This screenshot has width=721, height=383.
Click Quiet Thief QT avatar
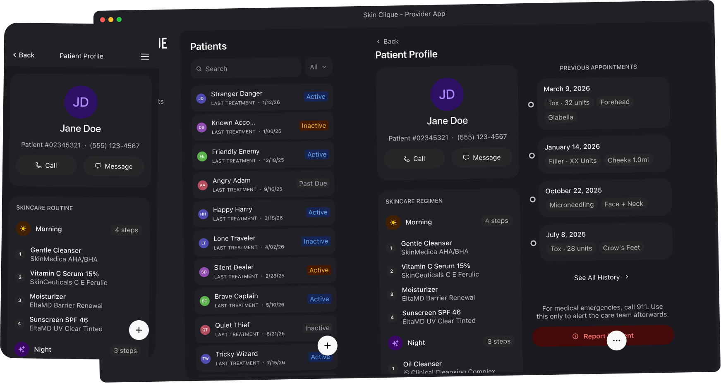205,330
